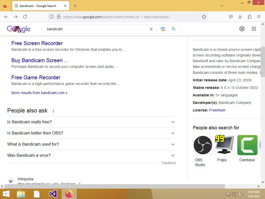Expand 'Is Bandicam really free?'
The image size is (265, 199).
coord(92,122)
